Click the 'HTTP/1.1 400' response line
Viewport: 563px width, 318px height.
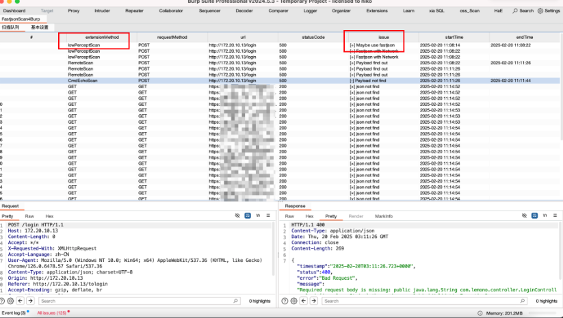click(308, 225)
